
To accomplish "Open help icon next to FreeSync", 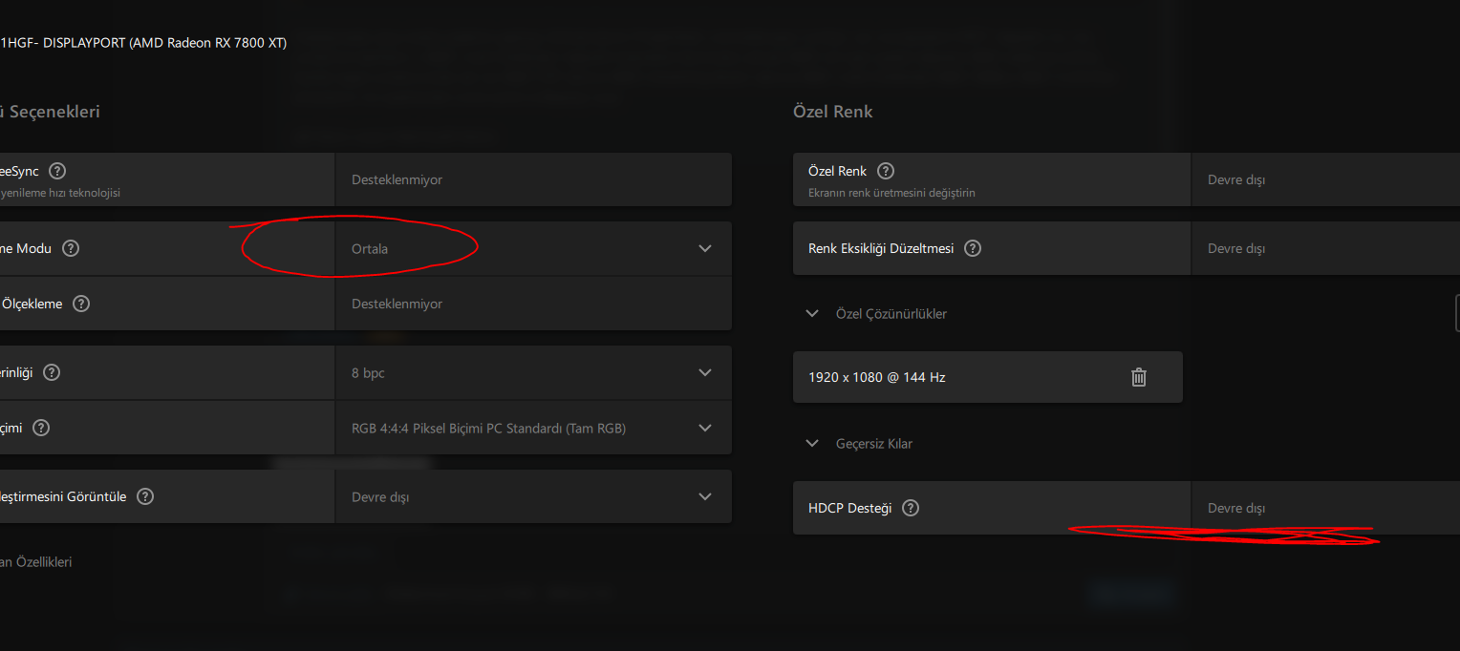I will [57, 171].
